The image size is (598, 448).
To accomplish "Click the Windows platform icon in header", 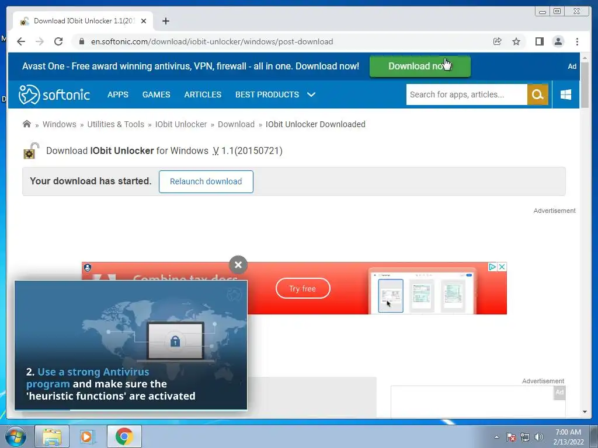I will [x=566, y=94].
